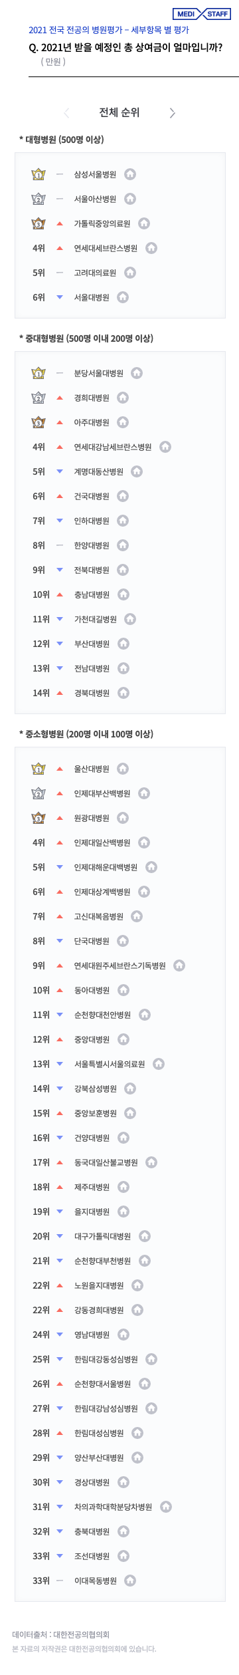239x1675 pixels.
Task: Click the 2021 전국 전공의 병원평가 title
Action: 109,30
